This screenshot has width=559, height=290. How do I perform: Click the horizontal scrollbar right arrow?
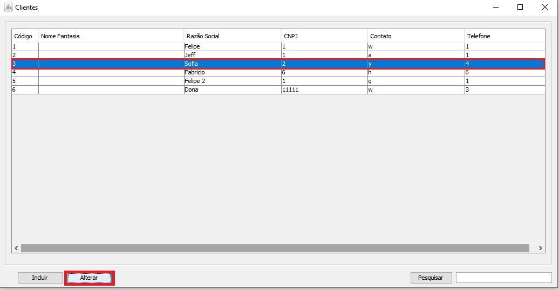point(541,248)
